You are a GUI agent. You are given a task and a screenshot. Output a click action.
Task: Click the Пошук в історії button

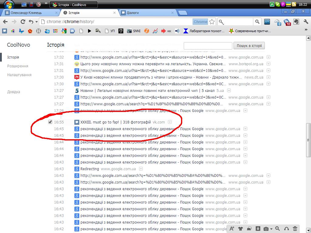click(249, 46)
